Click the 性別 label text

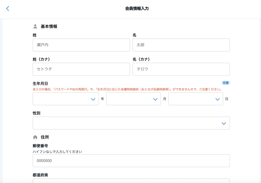tap(36, 113)
